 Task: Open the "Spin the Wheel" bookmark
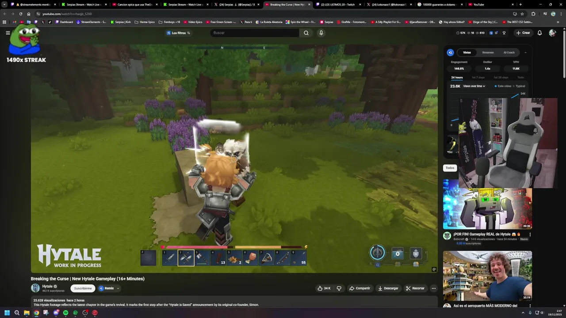(301, 22)
